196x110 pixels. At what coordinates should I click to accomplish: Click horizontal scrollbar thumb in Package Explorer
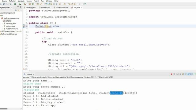click(4, 109)
